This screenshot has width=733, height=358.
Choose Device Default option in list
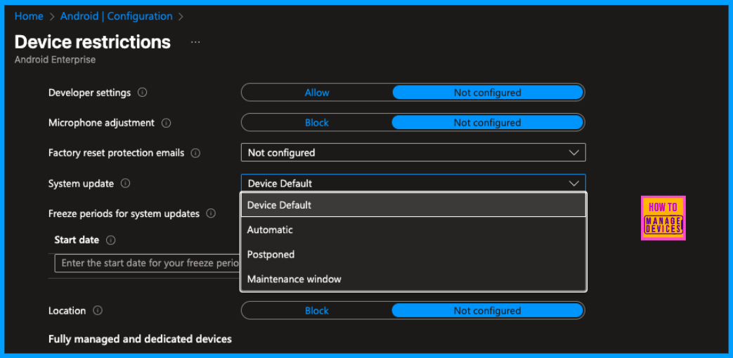(x=413, y=205)
